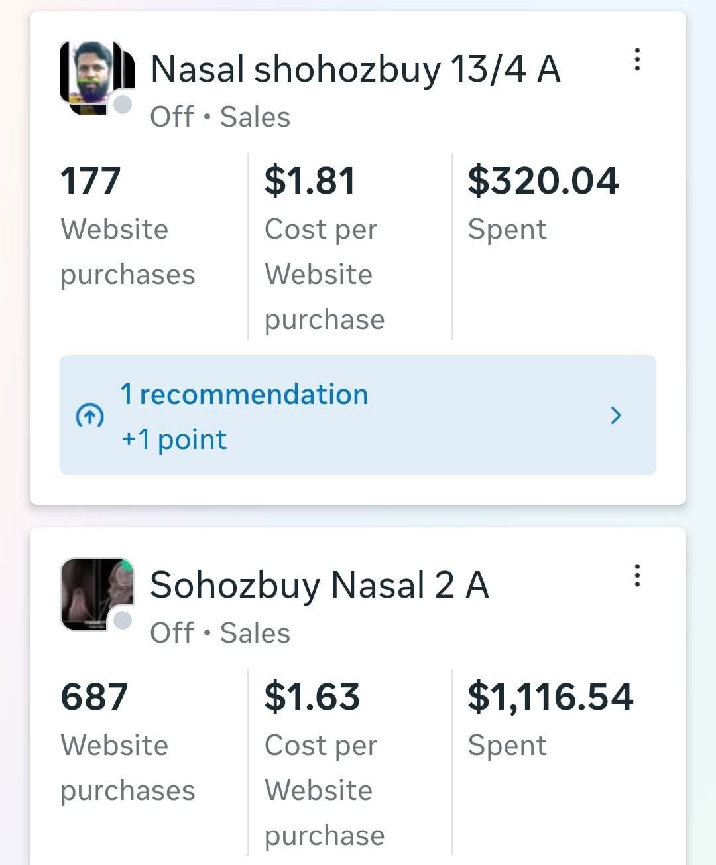Open campaign title Nasal shohozbuy 13/4 A
The width and height of the screenshot is (716, 865).
click(x=355, y=69)
